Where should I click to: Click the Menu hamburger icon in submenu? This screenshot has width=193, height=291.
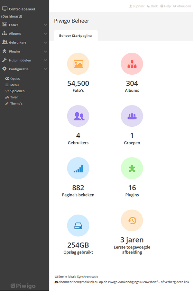(7, 85)
